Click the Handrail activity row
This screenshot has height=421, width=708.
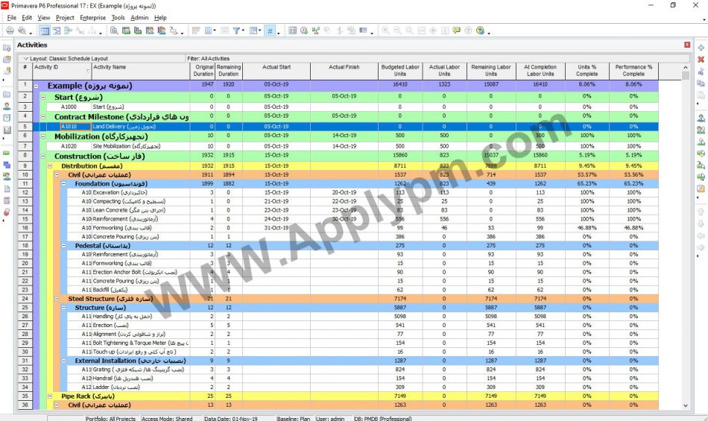pyautogui.click(x=345, y=378)
